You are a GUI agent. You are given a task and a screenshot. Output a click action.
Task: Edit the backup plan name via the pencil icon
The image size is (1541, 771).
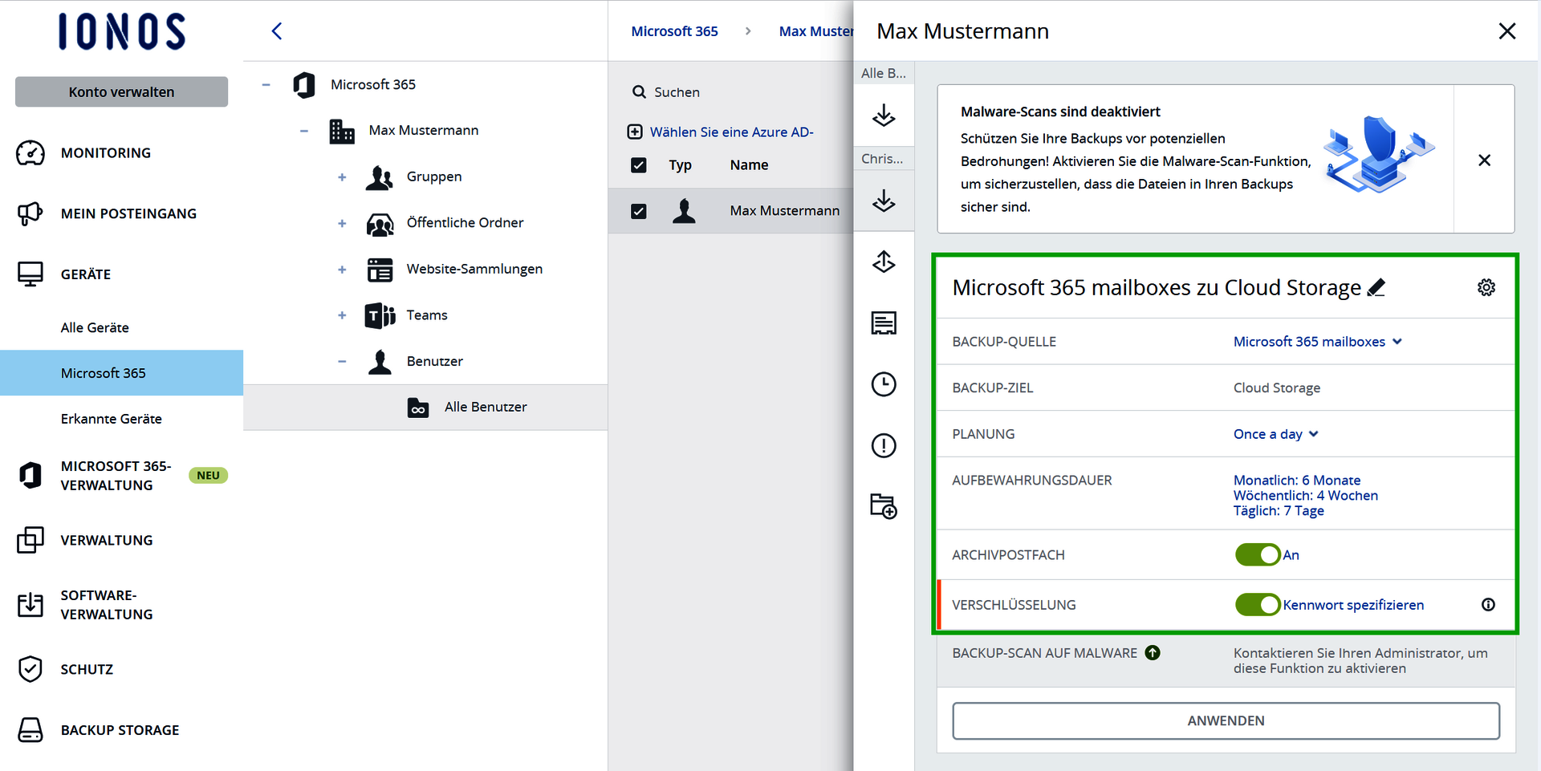tap(1377, 286)
